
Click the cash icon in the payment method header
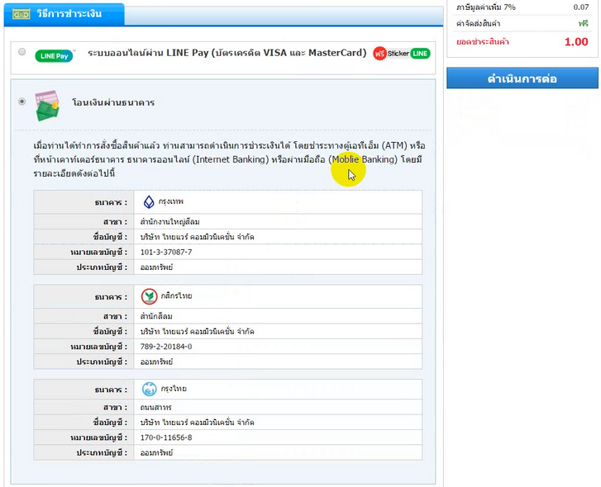point(21,14)
